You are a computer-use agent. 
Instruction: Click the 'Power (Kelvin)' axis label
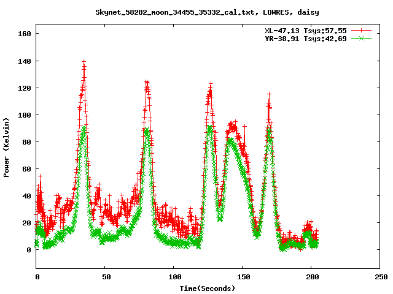[6, 148]
